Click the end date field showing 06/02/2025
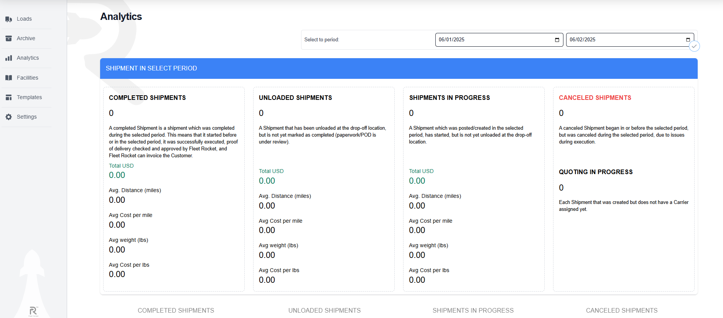This screenshot has height=318, width=723. pyautogui.click(x=621, y=40)
